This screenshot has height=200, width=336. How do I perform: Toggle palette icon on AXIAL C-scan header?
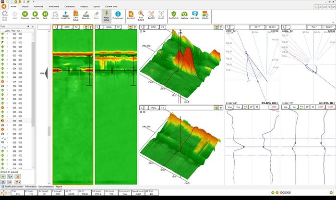130,27
